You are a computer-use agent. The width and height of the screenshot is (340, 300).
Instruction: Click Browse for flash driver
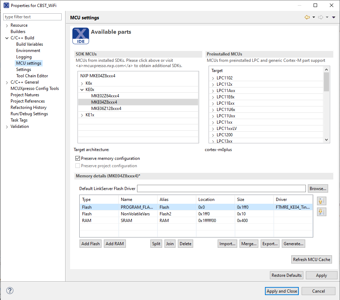318,189
